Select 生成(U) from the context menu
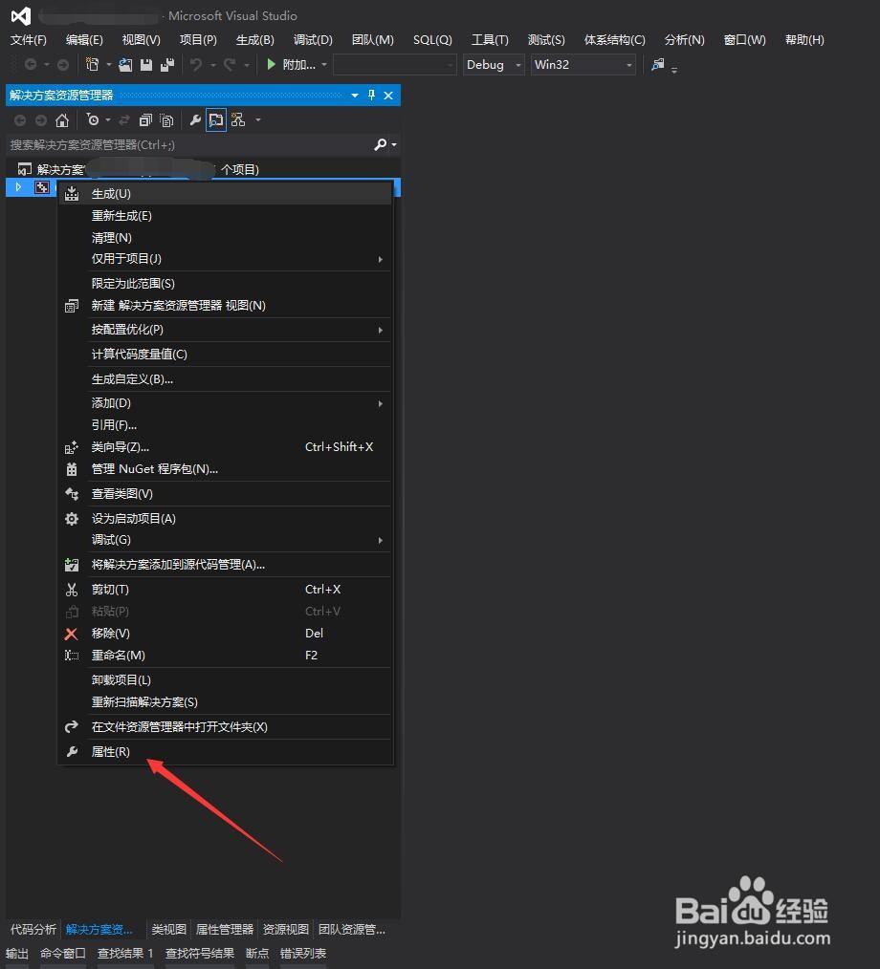880x969 pixels. (111, 193)
